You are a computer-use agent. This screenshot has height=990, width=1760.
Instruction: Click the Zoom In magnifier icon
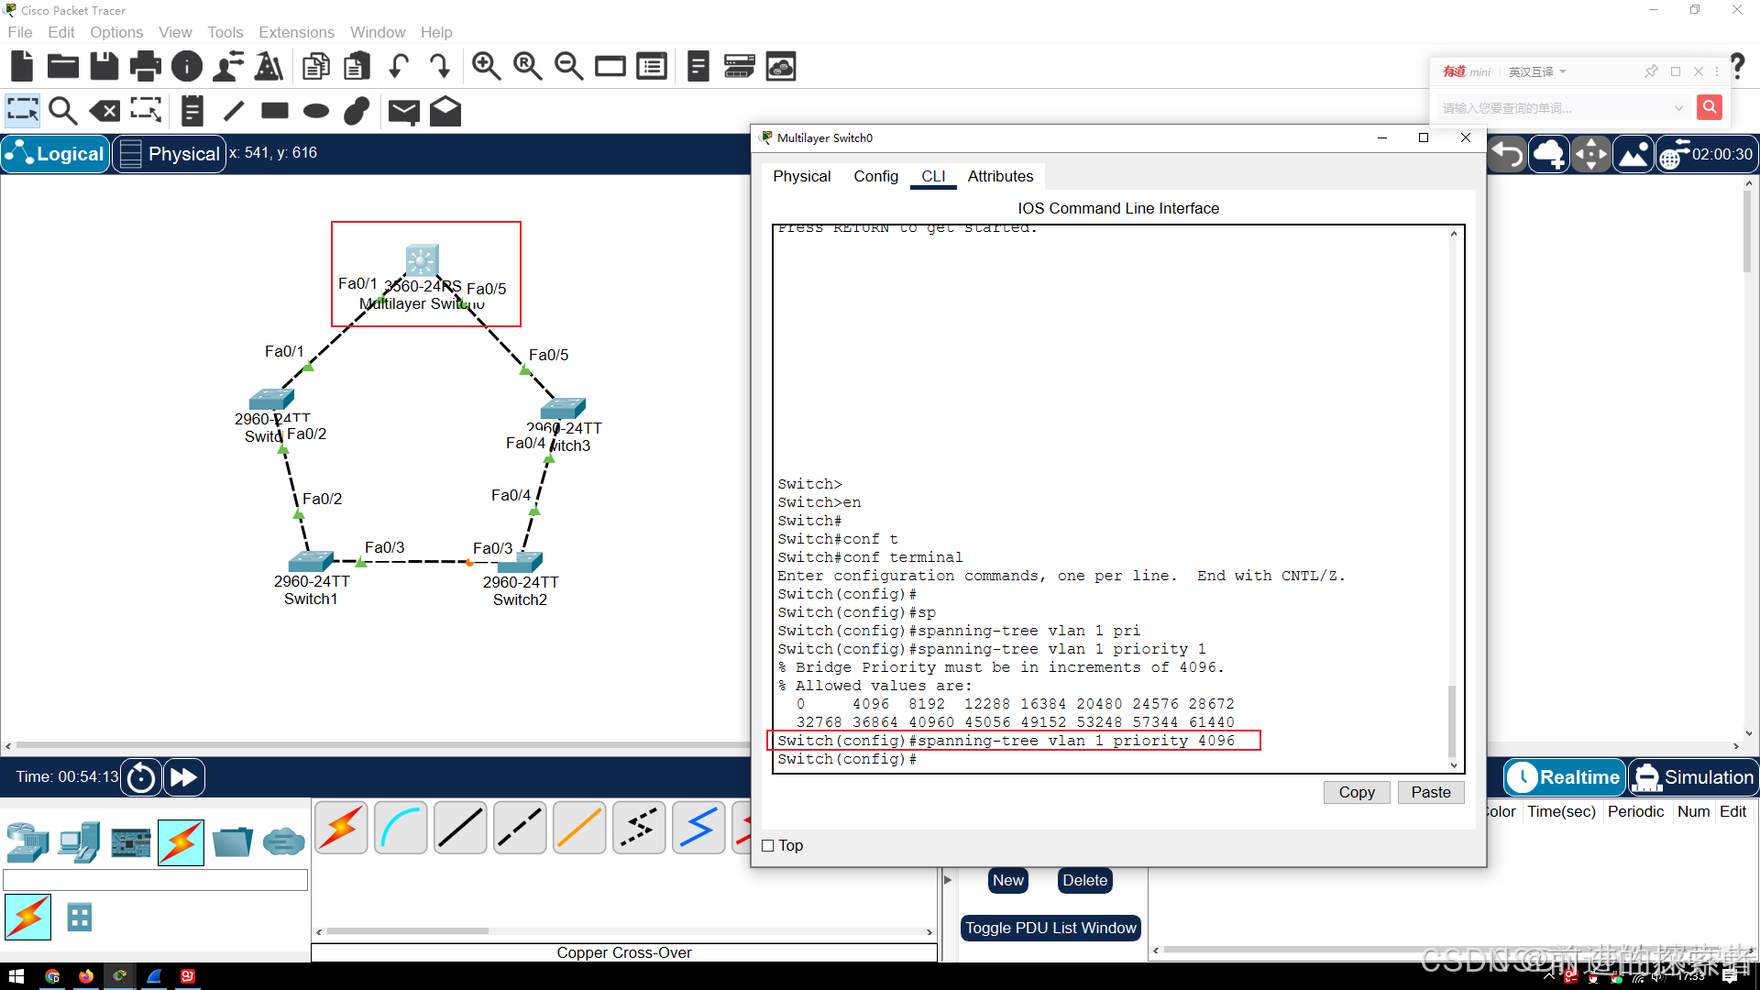coord(486,66)
